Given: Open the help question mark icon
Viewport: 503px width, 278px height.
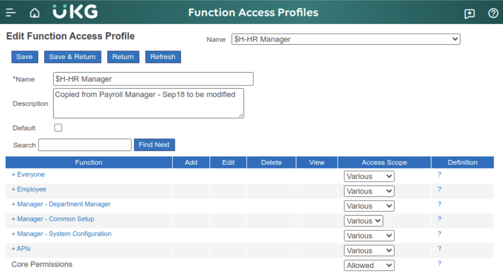Looking at the screenshot, I should point(493,13).
